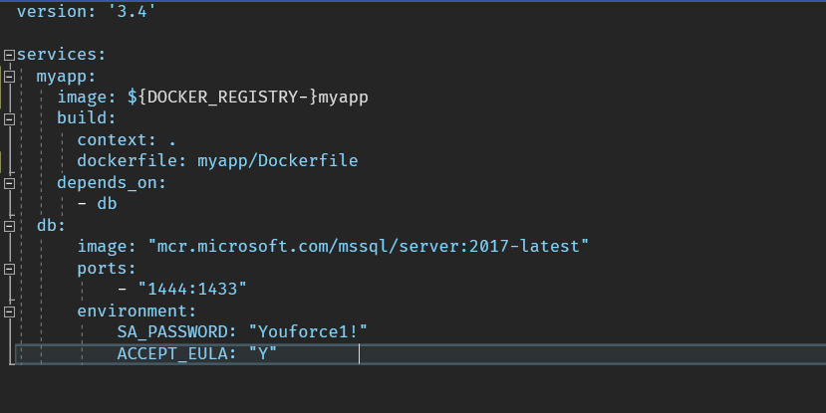Collapse the ports block
Viewport: 826px width, 413px height.
click(x=9, y=269)
